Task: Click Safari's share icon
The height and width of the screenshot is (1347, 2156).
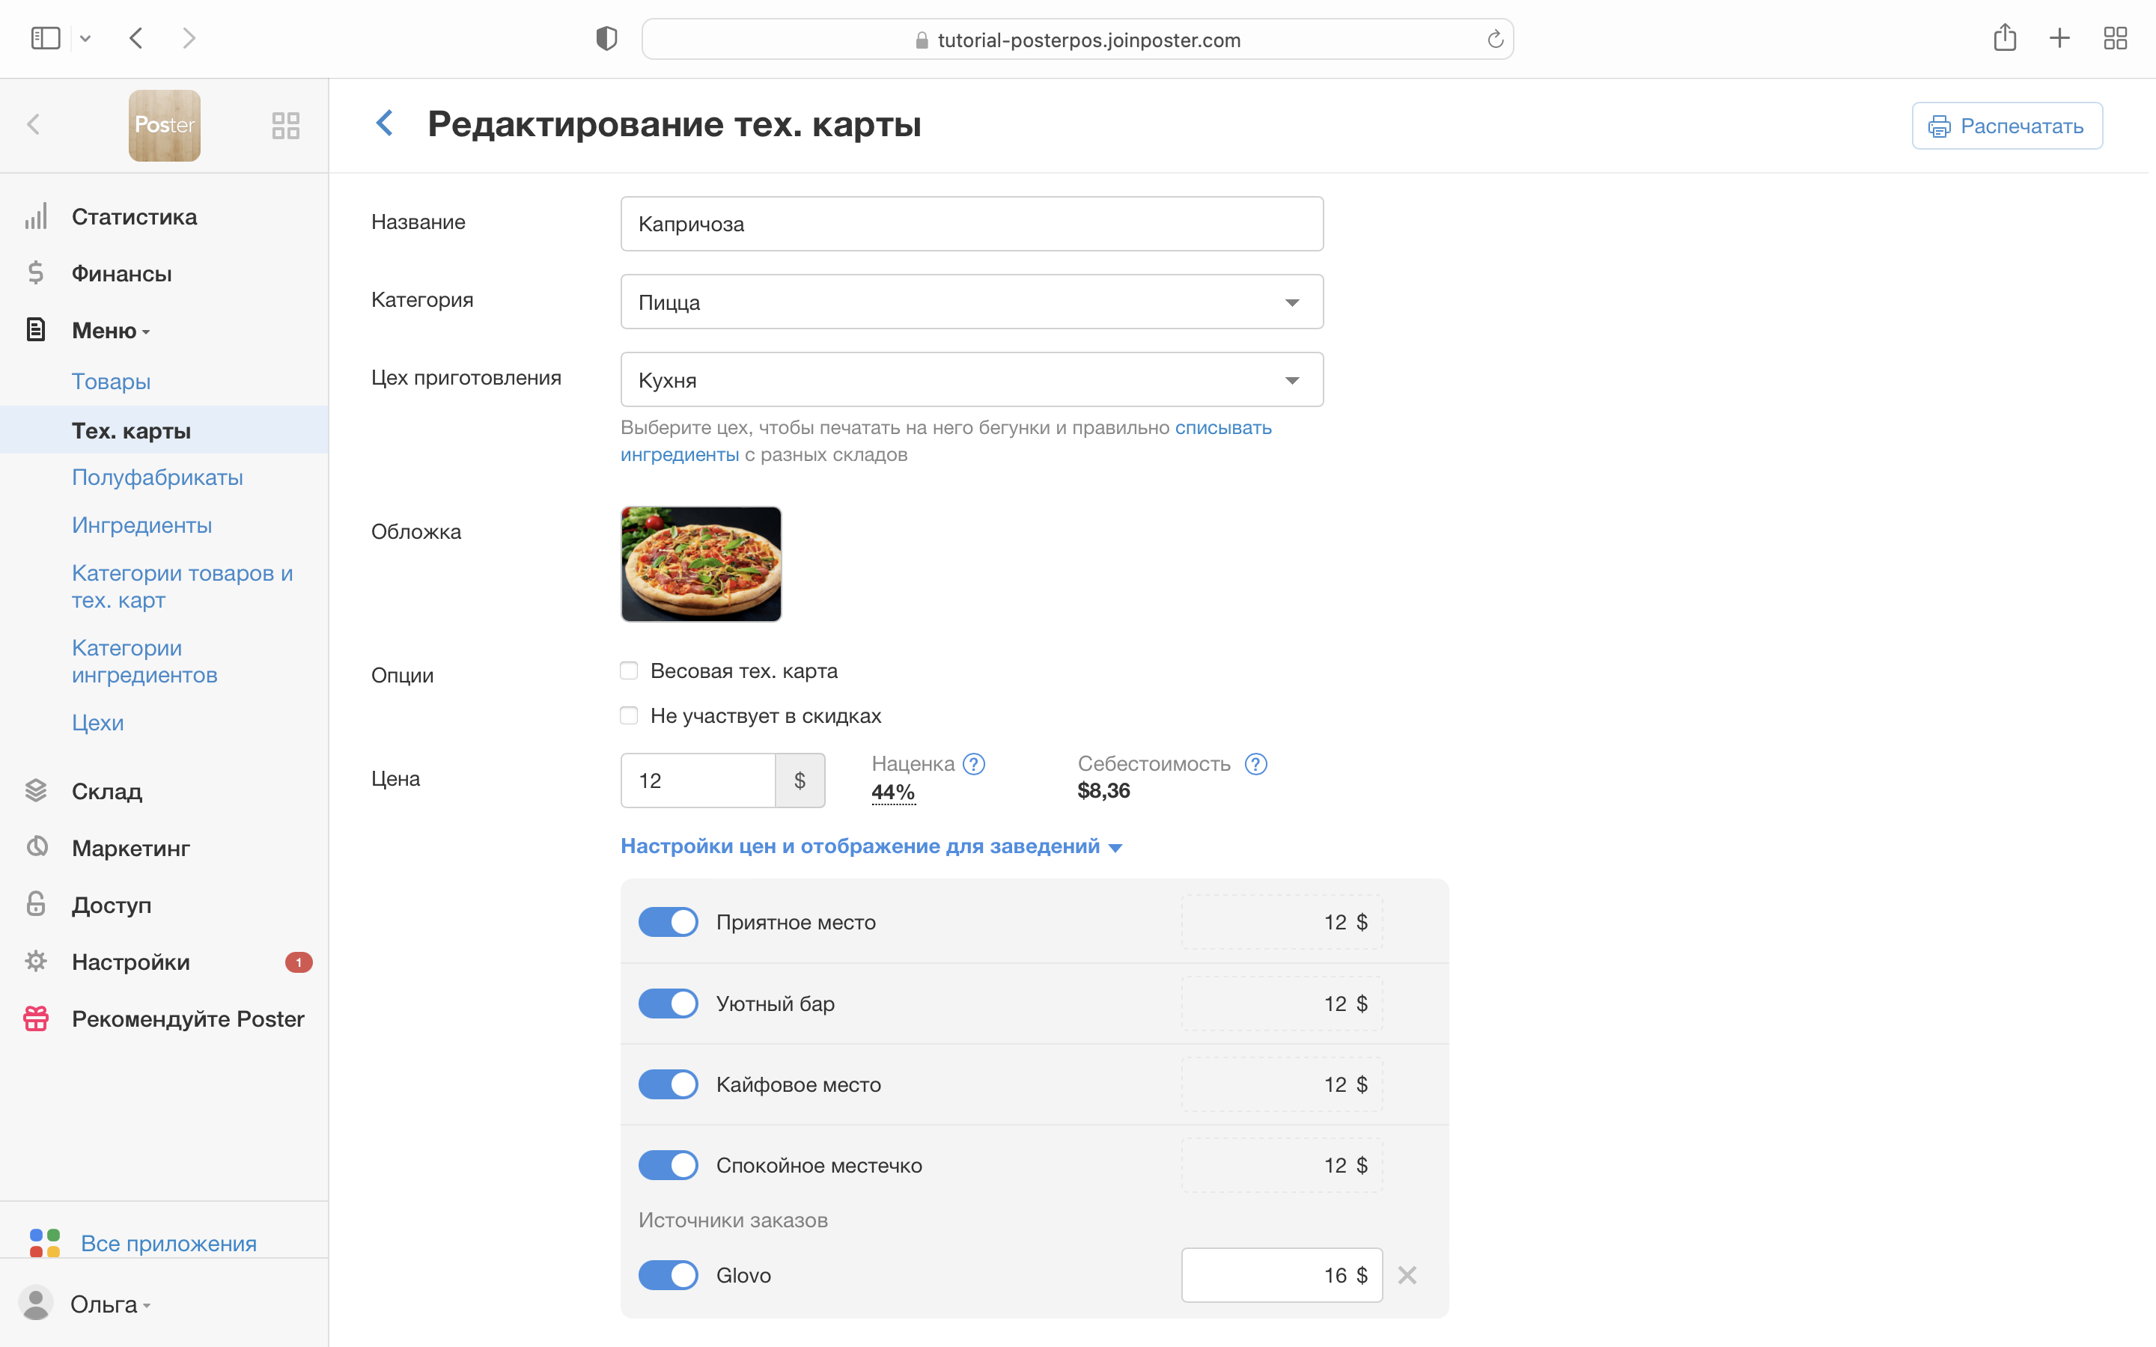Action: coord(2005,38)
